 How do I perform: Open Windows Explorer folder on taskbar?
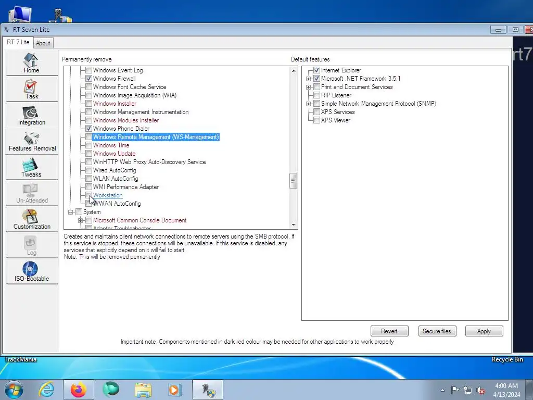(143, 390)
